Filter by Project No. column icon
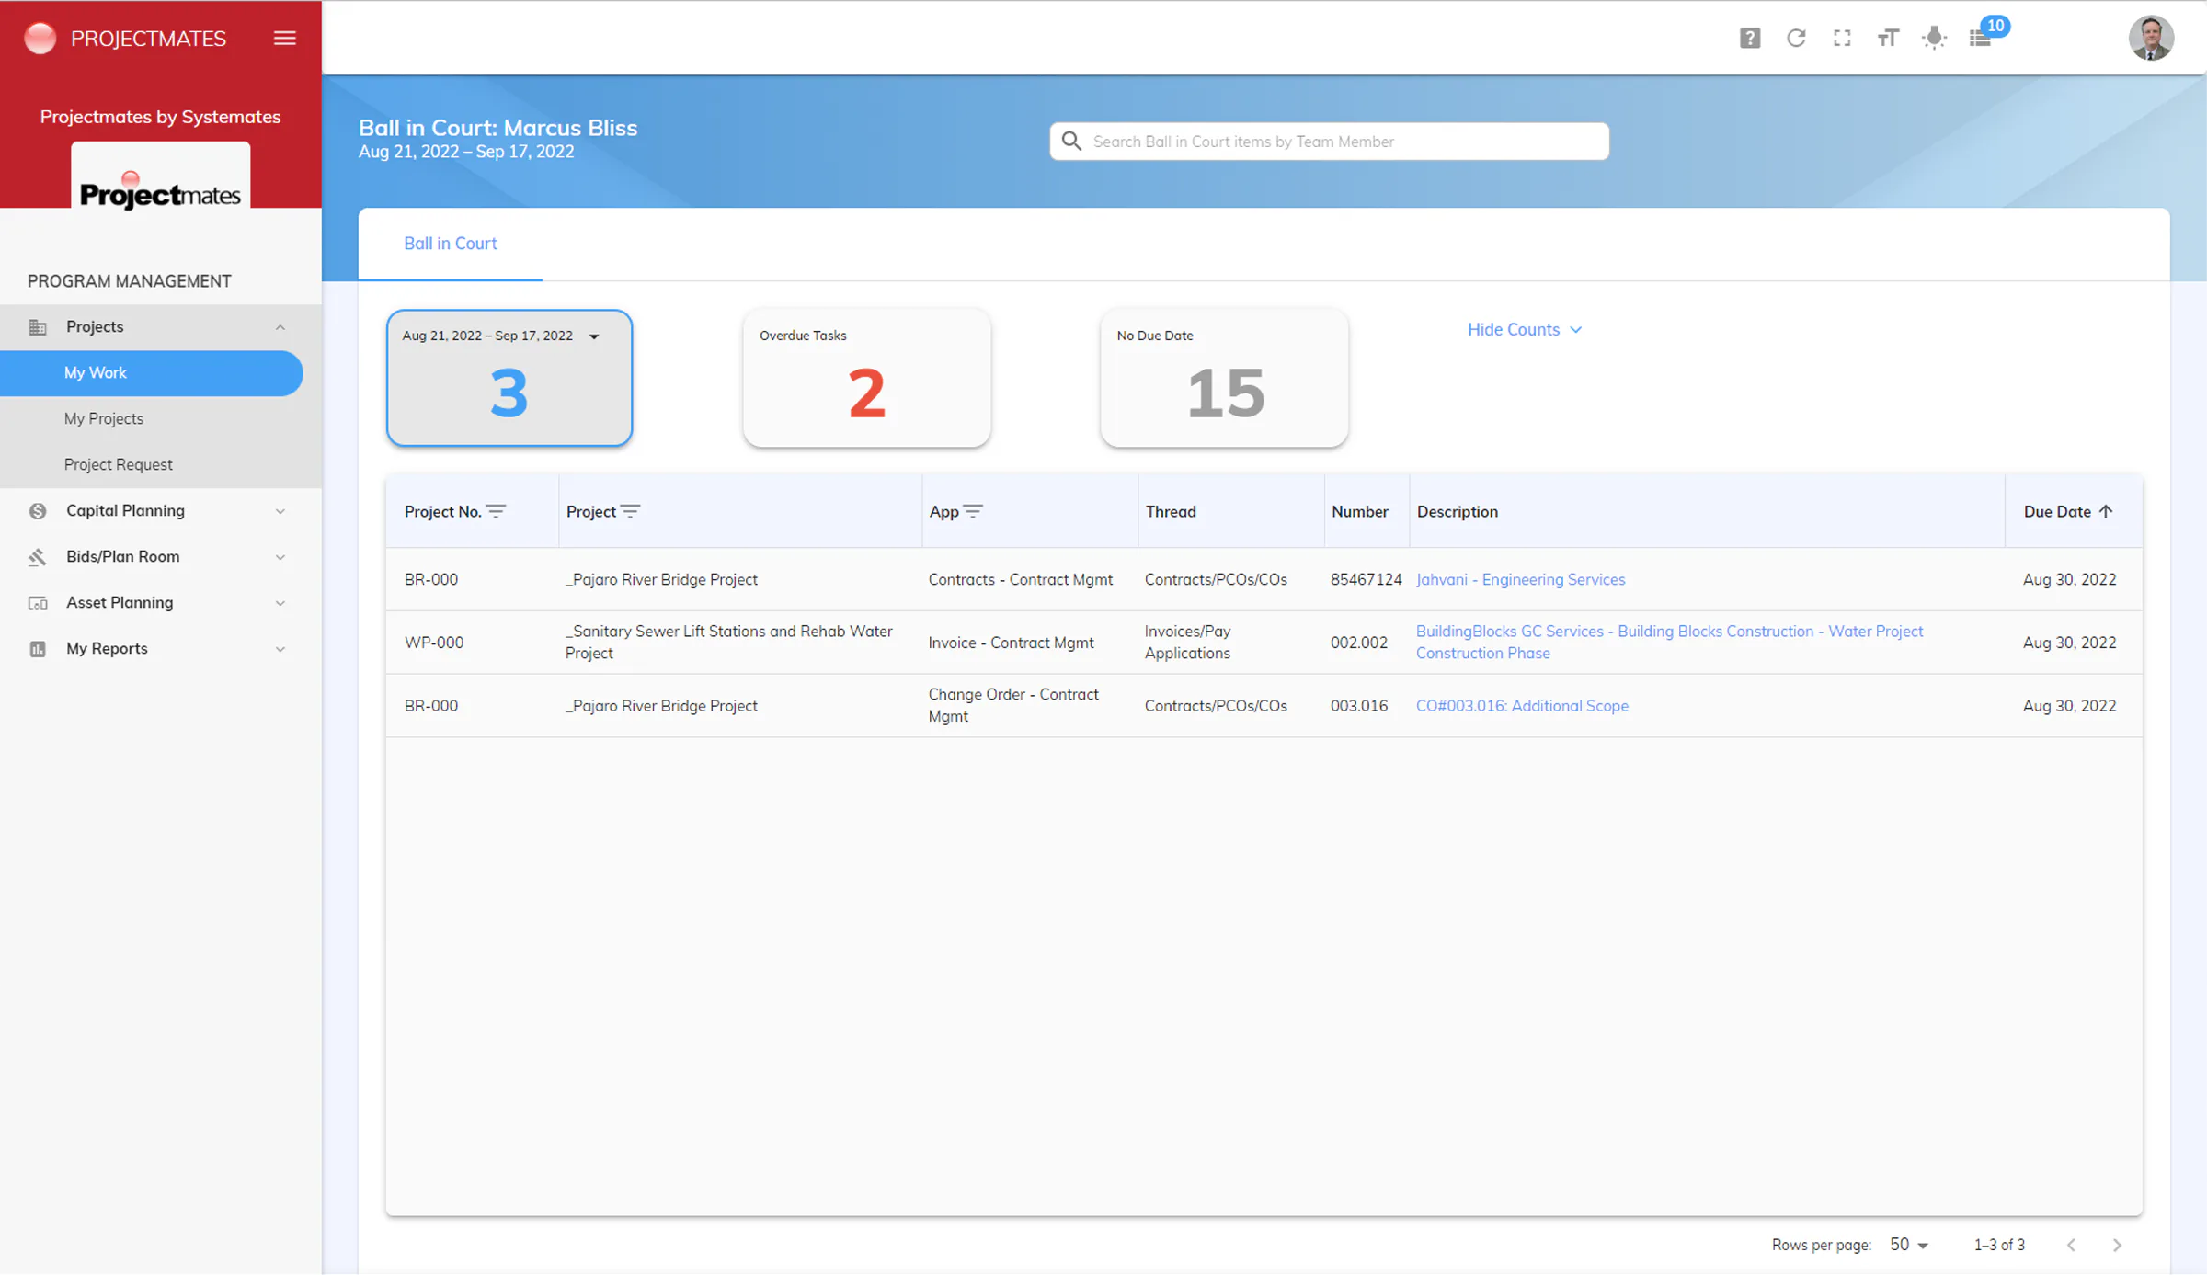This screenshot has width=2207, height=1275. pyautogui.click(x=496, y=511)
